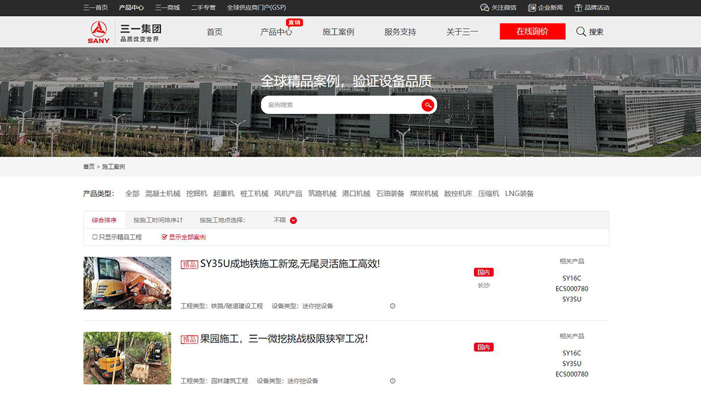Viewport: 701px width, 393px height.
Task: Click 国内 tag in SY35U case
Action: coord(484,272)
